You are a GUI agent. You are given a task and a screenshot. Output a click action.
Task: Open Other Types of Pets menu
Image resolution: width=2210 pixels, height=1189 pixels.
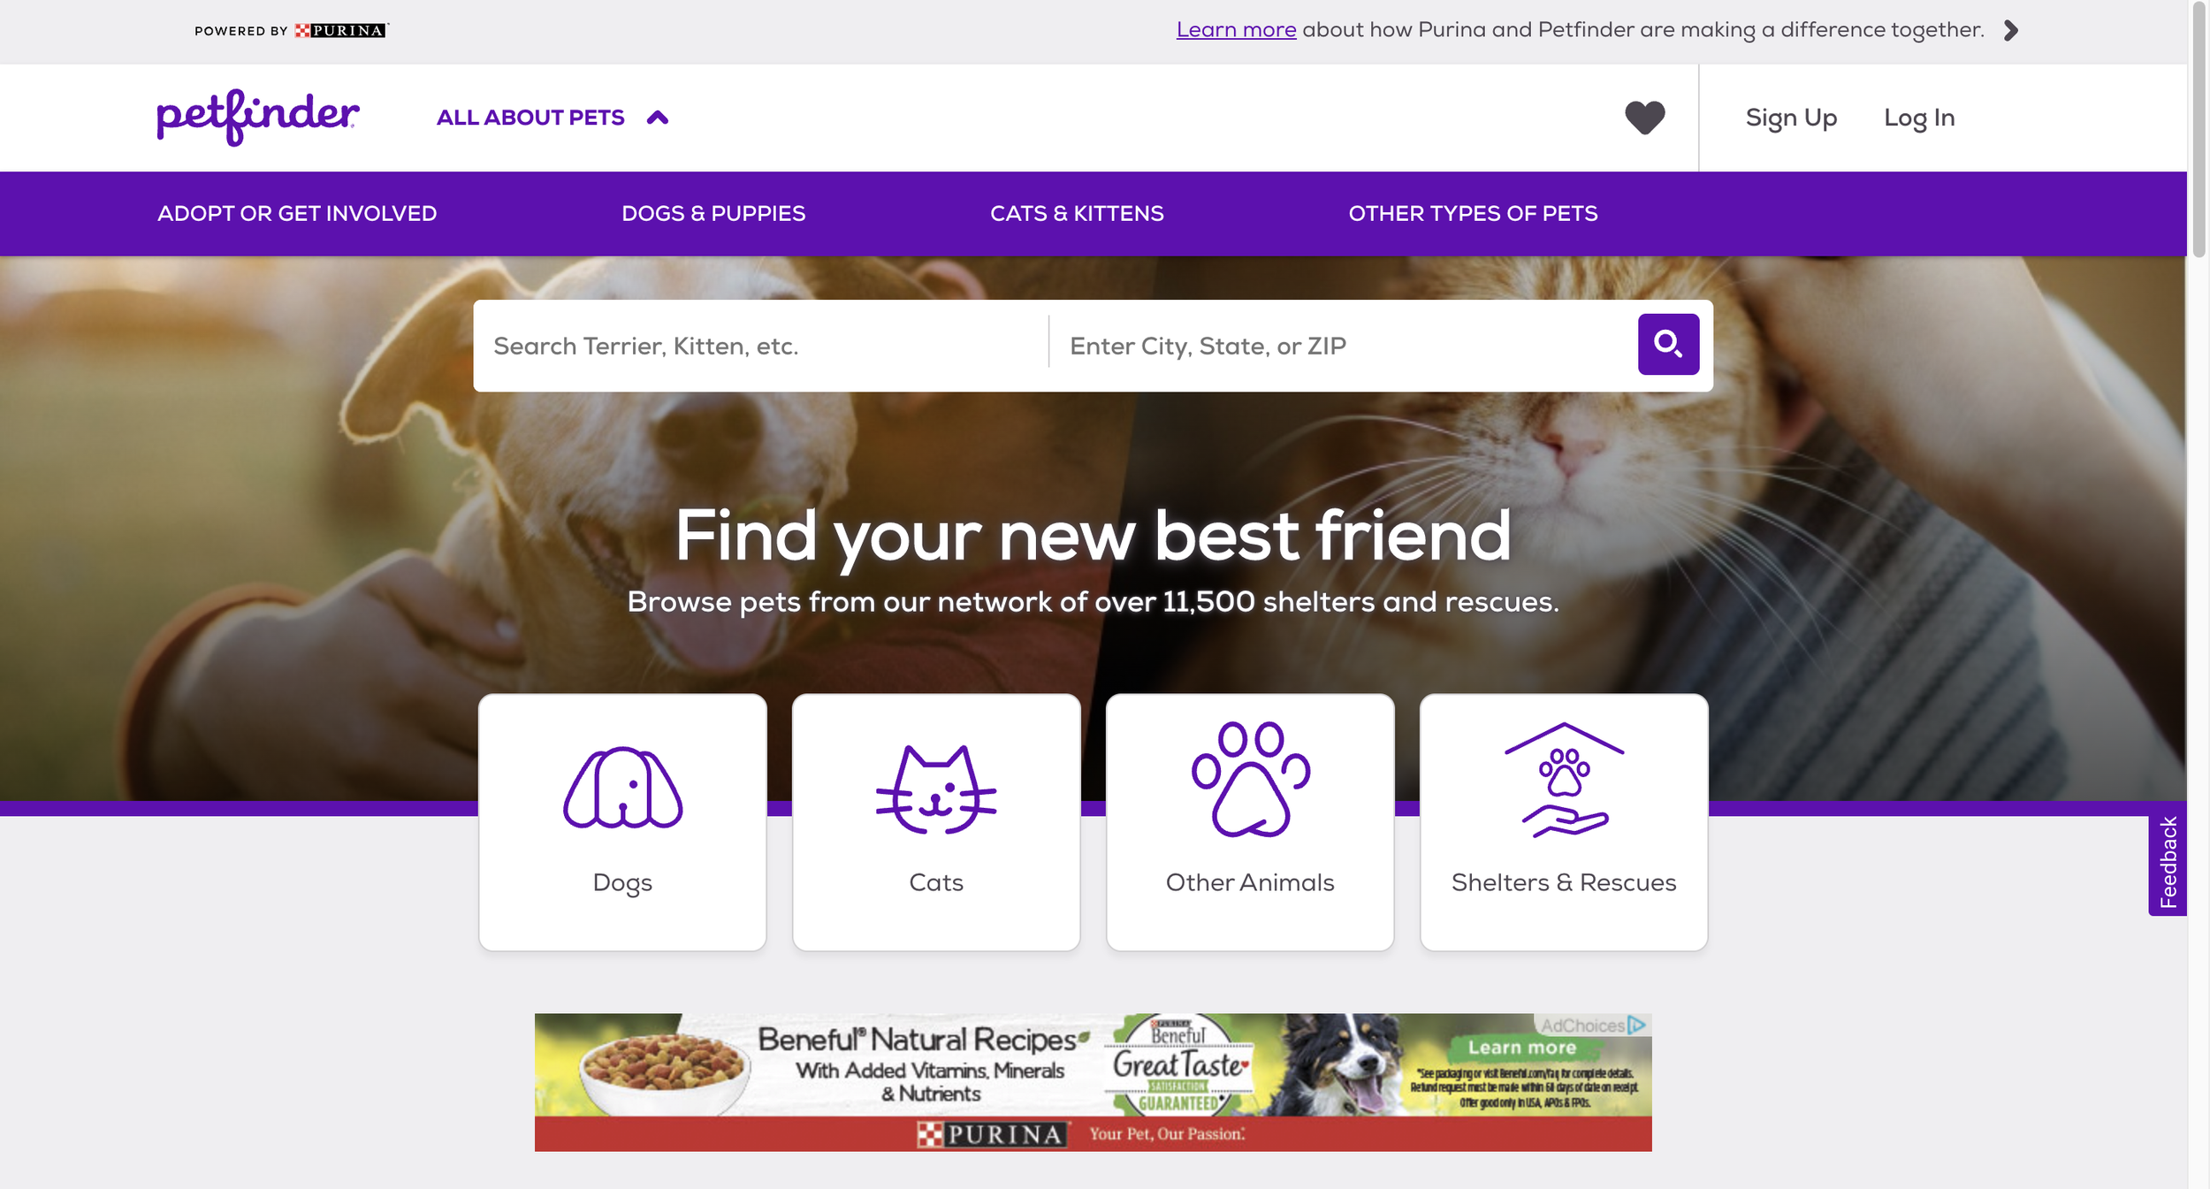[1473, 214]
